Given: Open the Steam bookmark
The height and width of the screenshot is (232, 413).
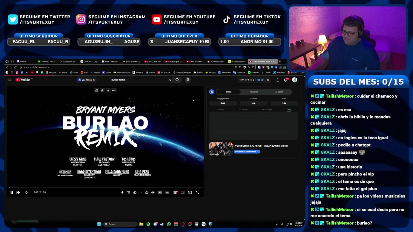Looking at the screenshot, I should click(150, 72).
